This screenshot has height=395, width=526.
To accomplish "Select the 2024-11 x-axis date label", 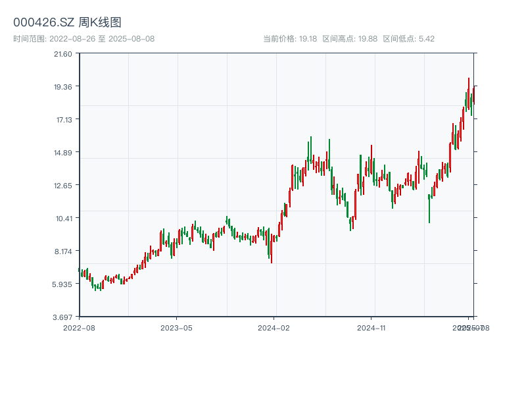I will pos(372,327).
